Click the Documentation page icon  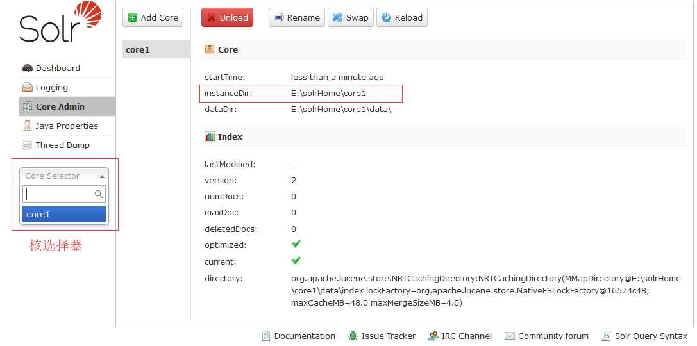pyautogui.click(x=266, y=336)
